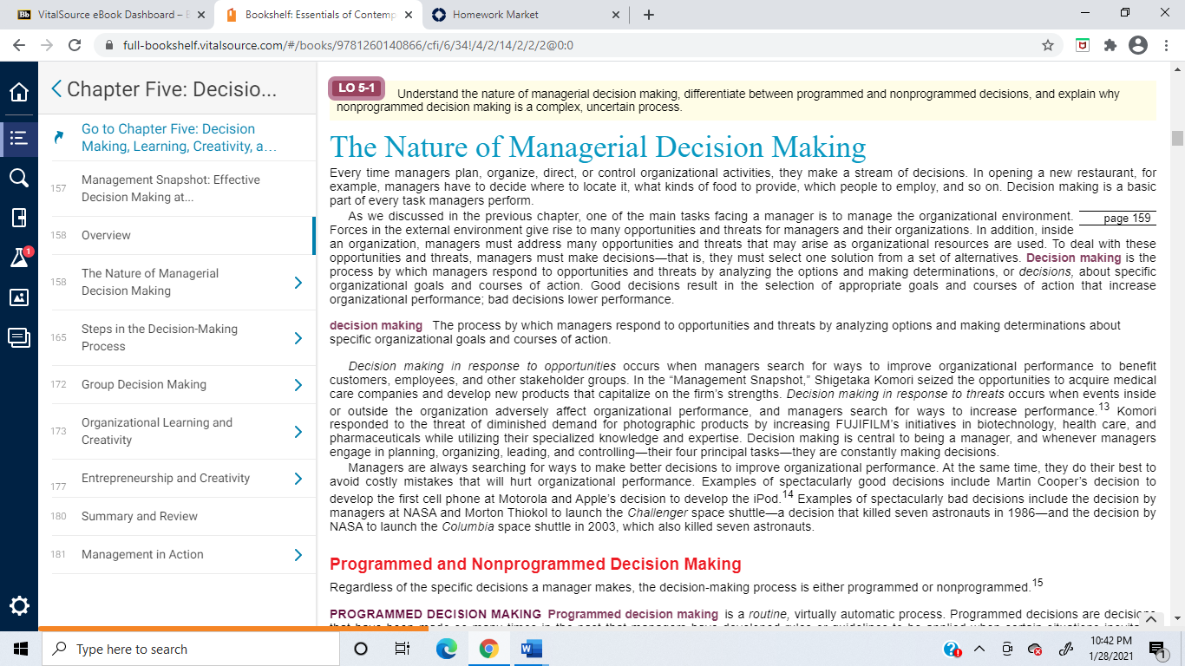Expand Organizational Learning and Creativity chevron

tap(298, 431)
